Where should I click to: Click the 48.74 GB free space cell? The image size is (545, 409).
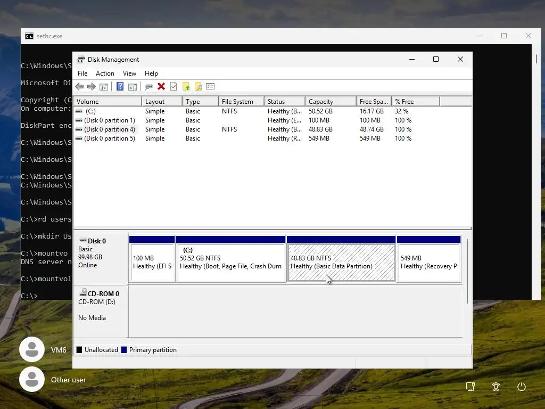click(x=371, y=129)
